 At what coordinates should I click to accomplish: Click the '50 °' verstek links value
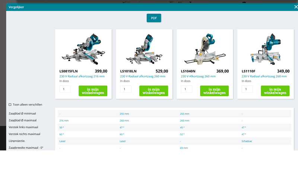pos(61,127)
